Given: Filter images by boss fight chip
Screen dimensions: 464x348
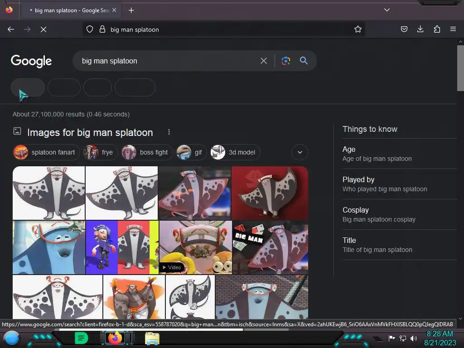Looking at the screenshot, I should (146, 152).
